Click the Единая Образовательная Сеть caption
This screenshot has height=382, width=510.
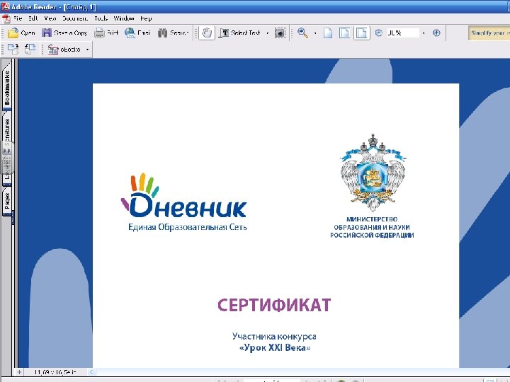[187, 227]
